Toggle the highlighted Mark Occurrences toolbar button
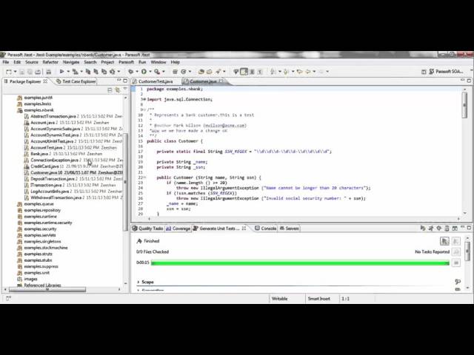474x355 pixels. pos(244,72)
